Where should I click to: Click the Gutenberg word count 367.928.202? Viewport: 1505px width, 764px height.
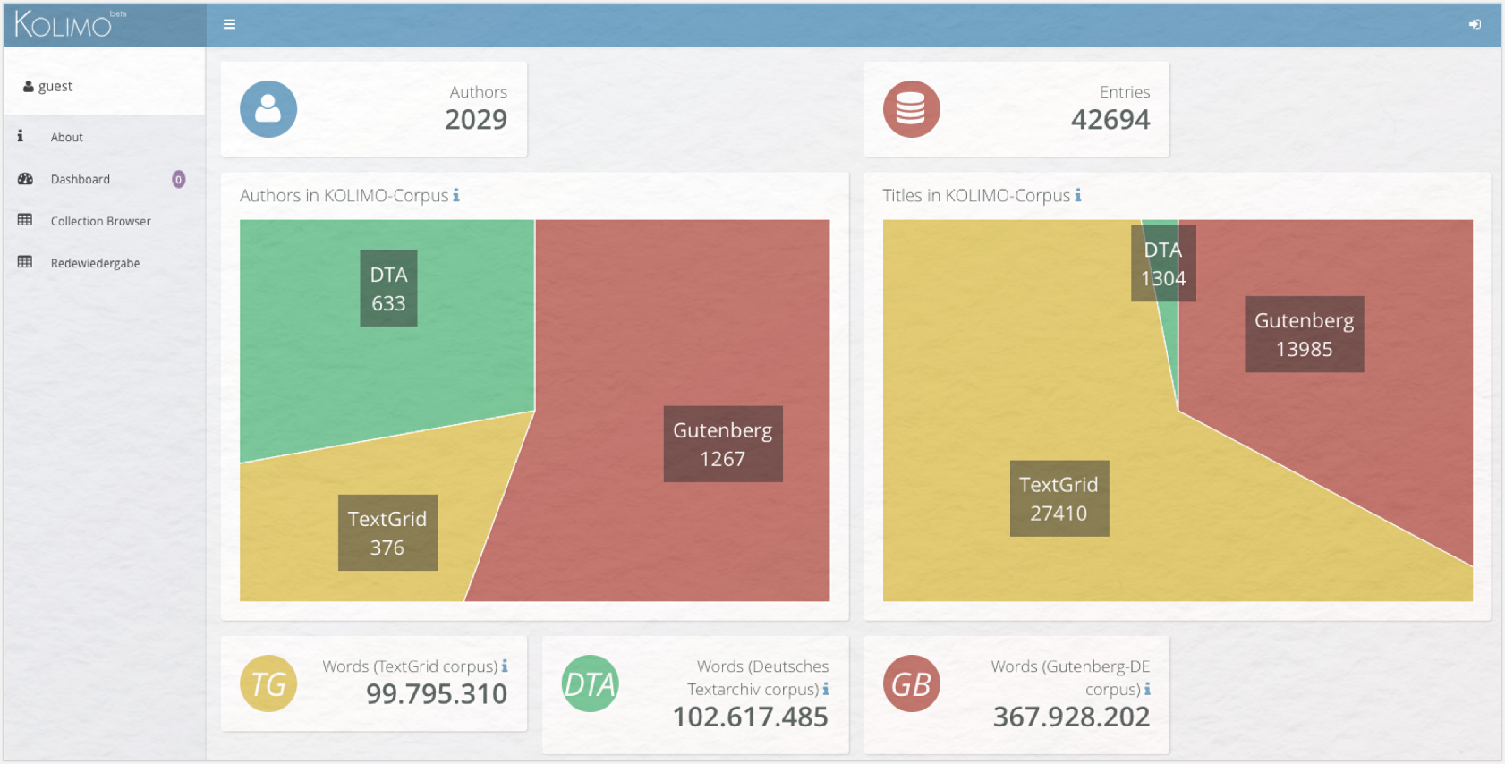point(1072,717)
